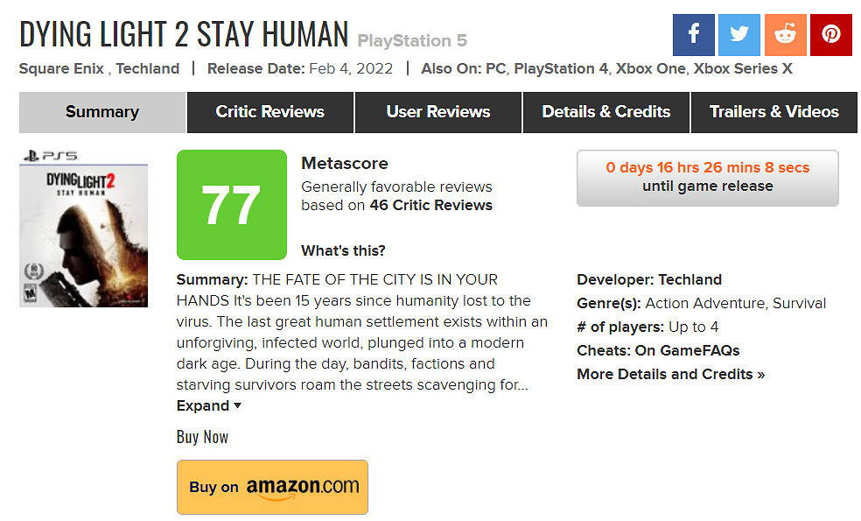Share page on Facebook
Viewport: 861px width, 521px height.
point(693,35)
